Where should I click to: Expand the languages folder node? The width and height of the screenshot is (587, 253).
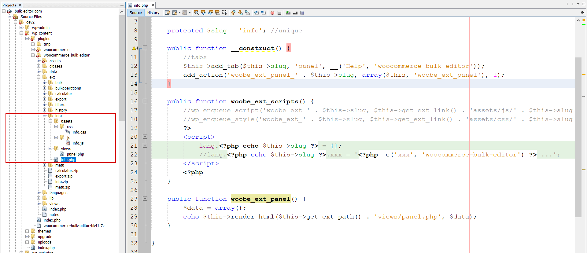pyautogui.click(x=39, y=193)
